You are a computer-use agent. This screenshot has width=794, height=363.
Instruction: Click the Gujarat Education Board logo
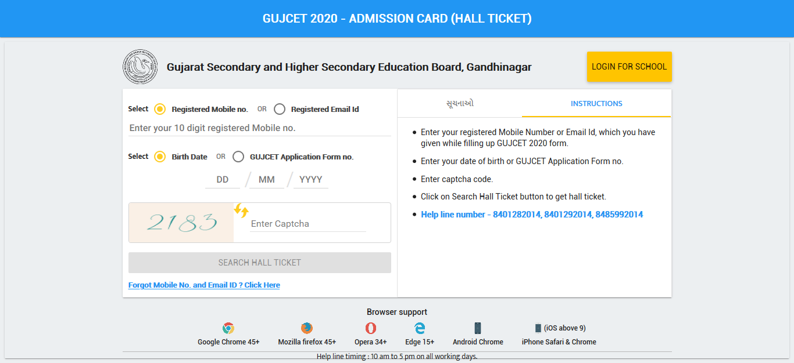click(140, 67)
